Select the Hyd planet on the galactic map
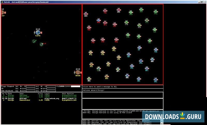 pos(89,27)
